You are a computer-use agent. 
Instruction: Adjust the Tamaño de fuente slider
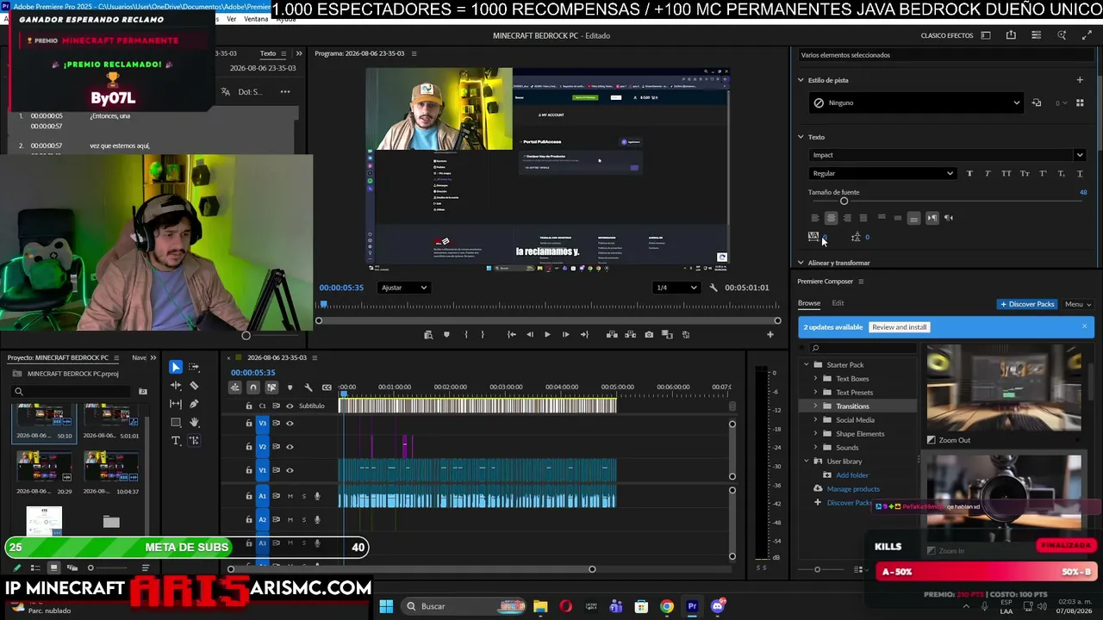(844, 201)
